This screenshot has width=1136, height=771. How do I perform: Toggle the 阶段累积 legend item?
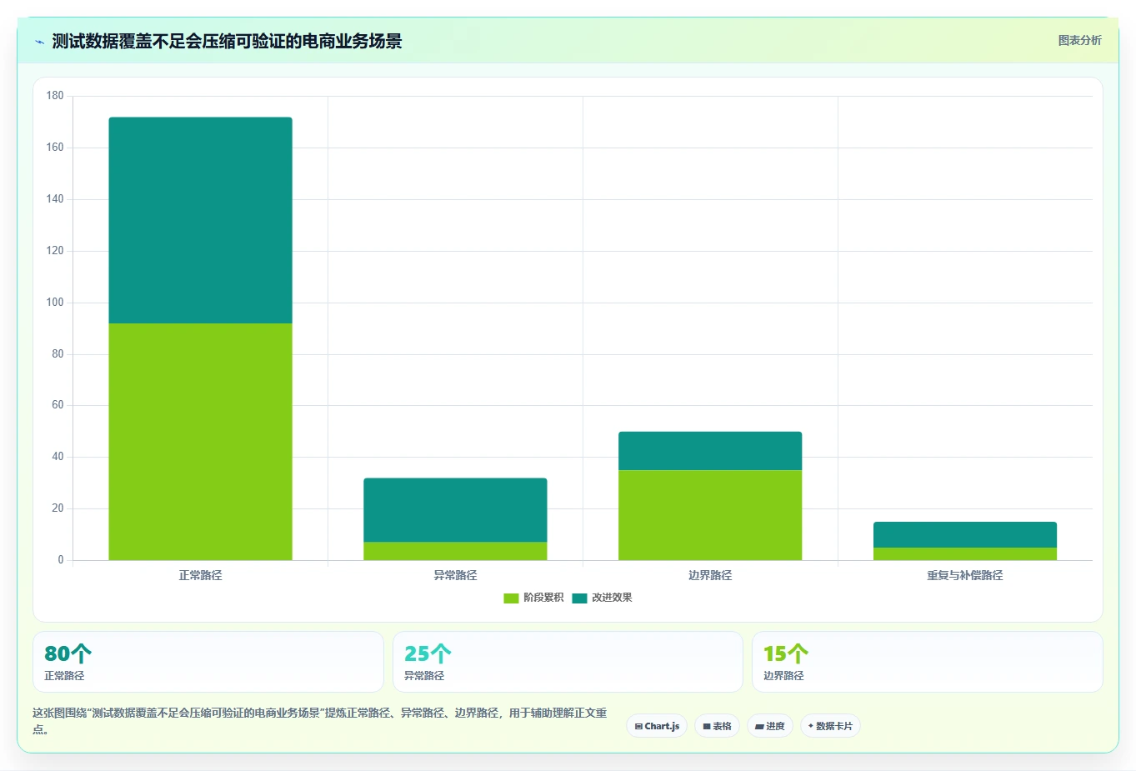[533, 598]
